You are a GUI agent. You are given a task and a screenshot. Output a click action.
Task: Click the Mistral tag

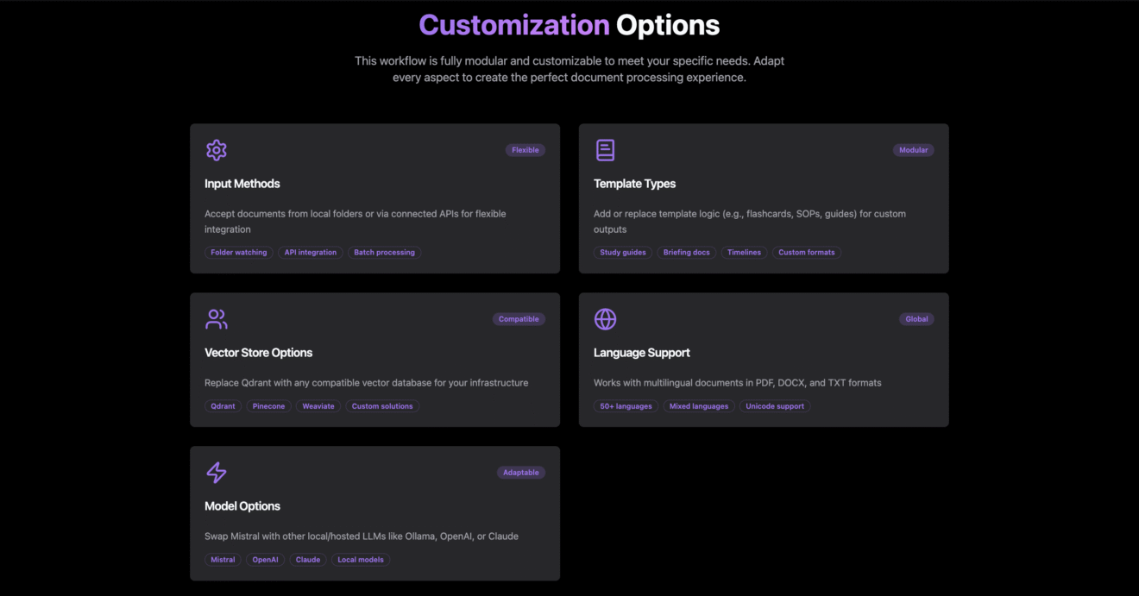pyautogui.click(x=223, y=560)
